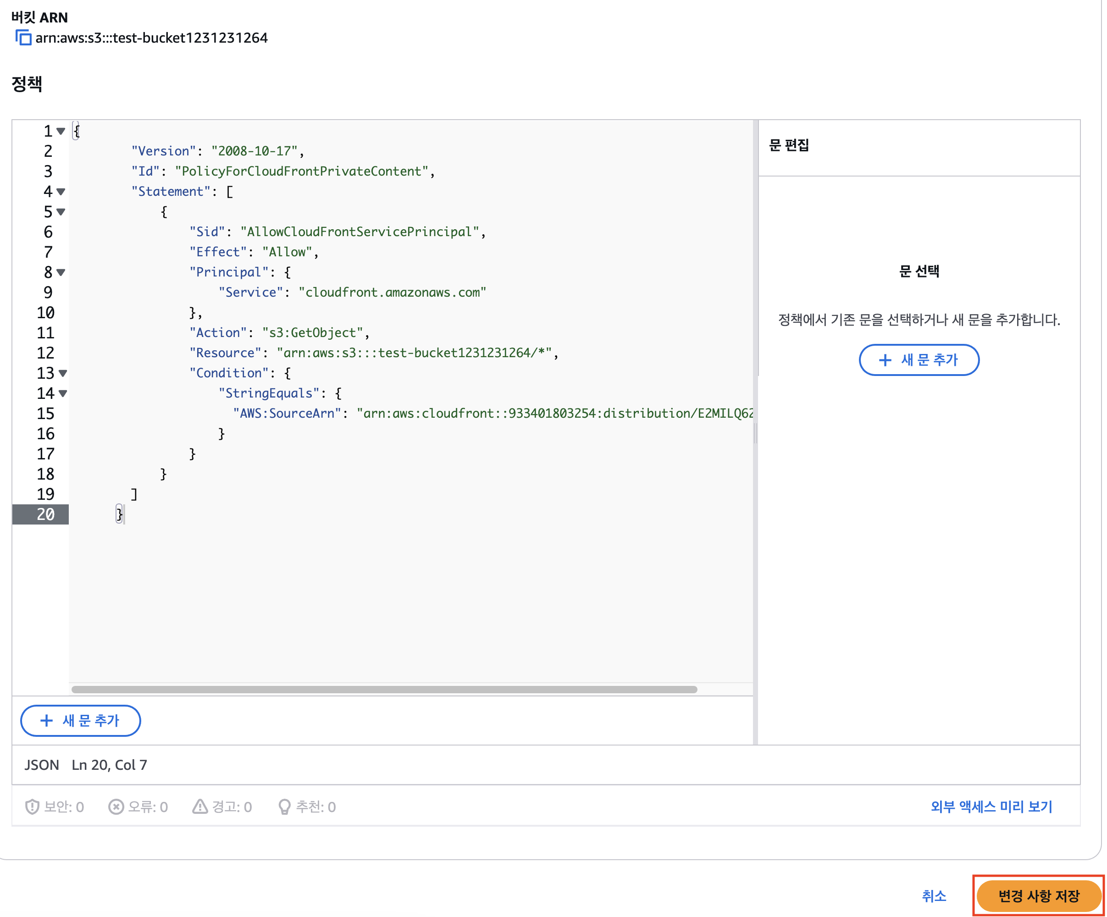
Task: Cancel editing via 취소 link
Action: click(934, 895)
